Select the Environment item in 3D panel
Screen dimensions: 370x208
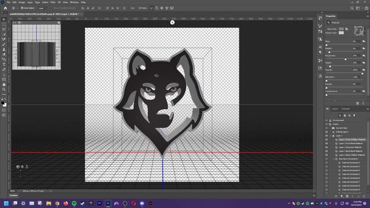tap(338, 120)
